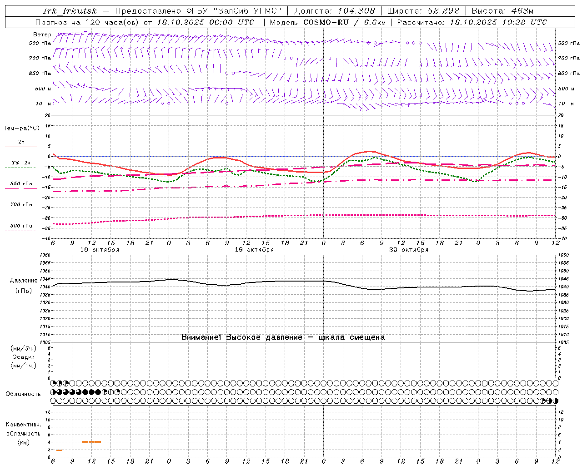Click the 19 октября date label

254,250
